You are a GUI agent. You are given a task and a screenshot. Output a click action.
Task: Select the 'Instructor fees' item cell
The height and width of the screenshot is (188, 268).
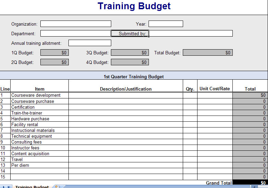click(39, 148)
